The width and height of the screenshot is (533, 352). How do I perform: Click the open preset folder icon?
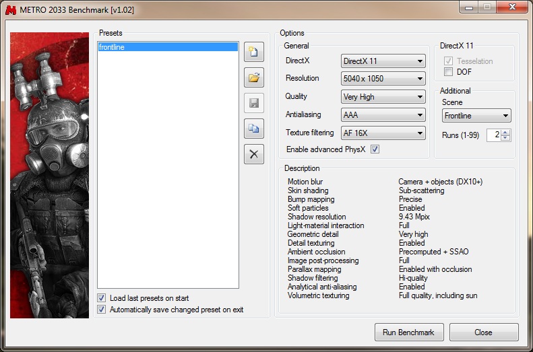click(x=253, y=77)
